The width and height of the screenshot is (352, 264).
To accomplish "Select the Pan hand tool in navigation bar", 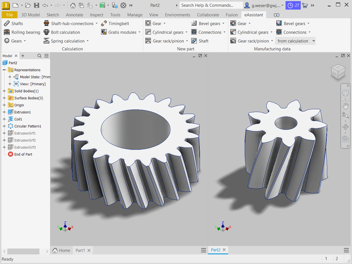I will coord(345,106).
